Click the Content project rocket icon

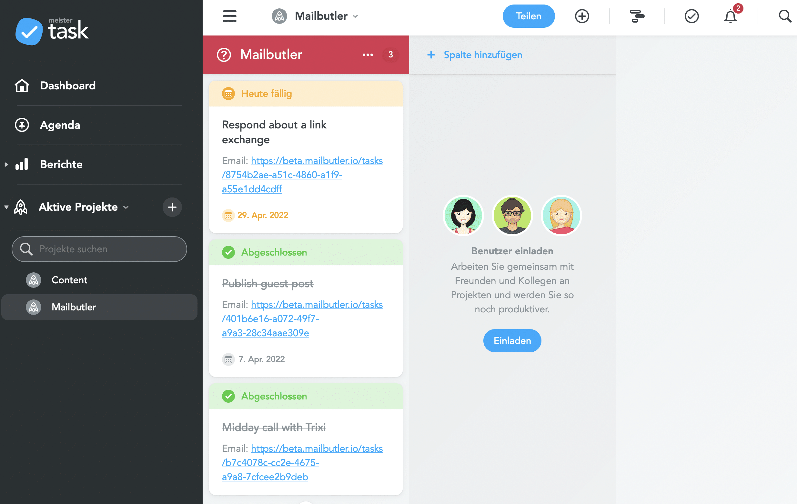click(34, 280)
